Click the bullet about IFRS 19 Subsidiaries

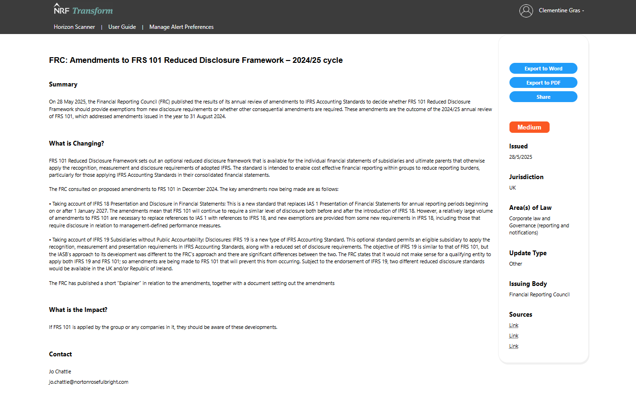(x=270, y=254)
